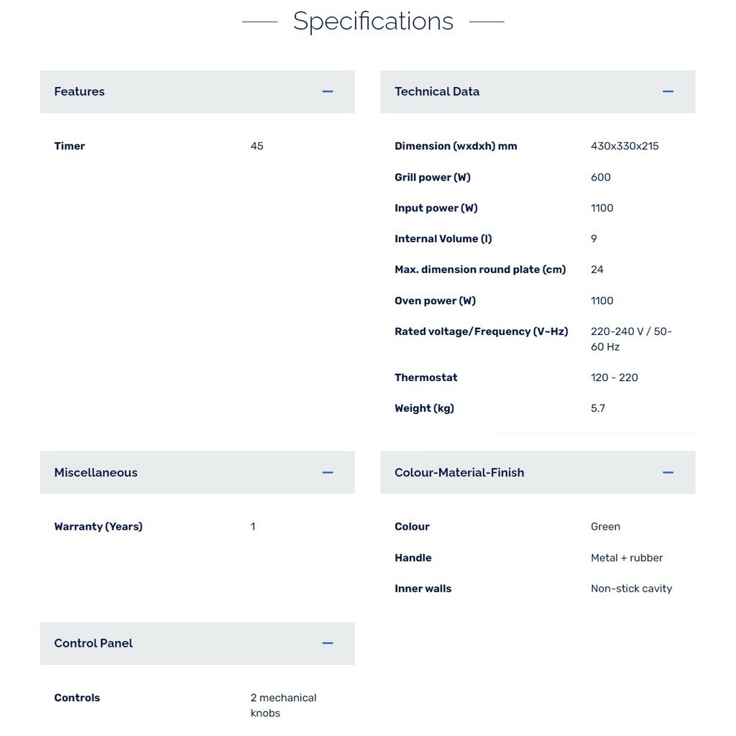
Task: Click the Warranty (Years) label
Action: point(98,527)
